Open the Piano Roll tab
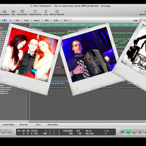This screenshot has height=146, width=146. (23, 125)
